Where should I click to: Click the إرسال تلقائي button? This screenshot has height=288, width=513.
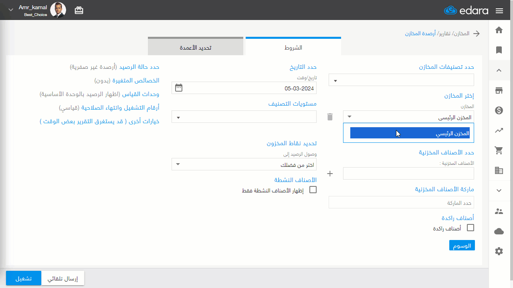point(63,278)
